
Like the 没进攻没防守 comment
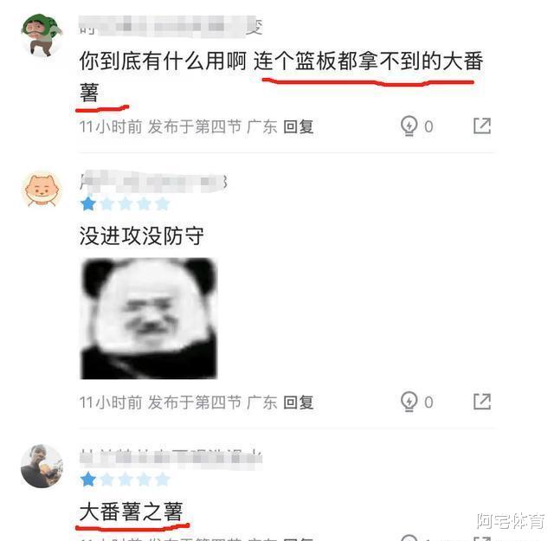point(409,402)
